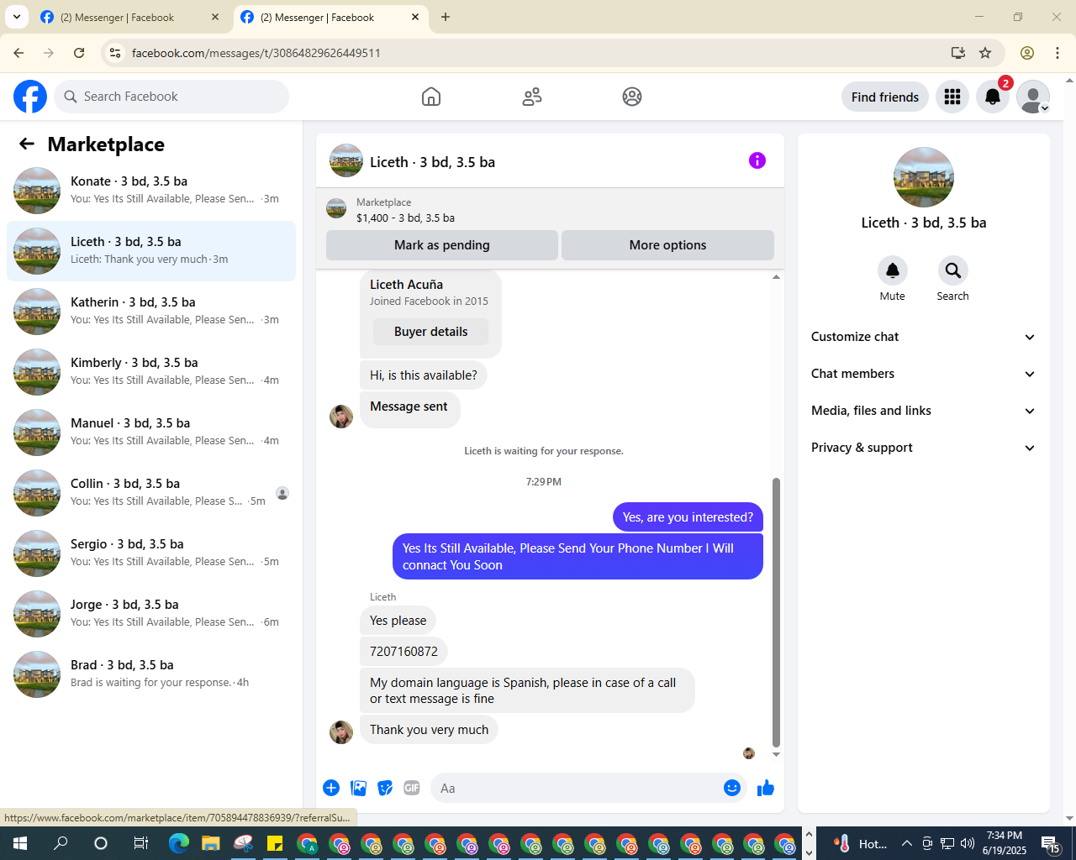Select the second Messenger browser tab
Viewport: 1076px width, 860px height.
[x=330, y=17]
